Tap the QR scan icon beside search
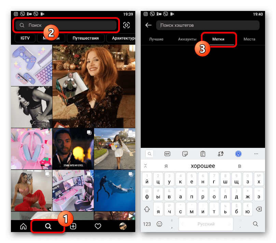Image resolution: width=276 pixels, height=243 pixels. pos(126,25)
